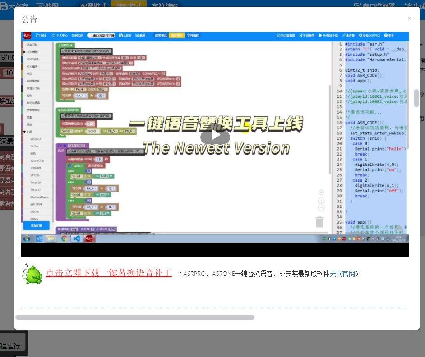Select the 配置模式 tab in video
The height and width of the screenshot is (357, 425).
pos(161,35)
